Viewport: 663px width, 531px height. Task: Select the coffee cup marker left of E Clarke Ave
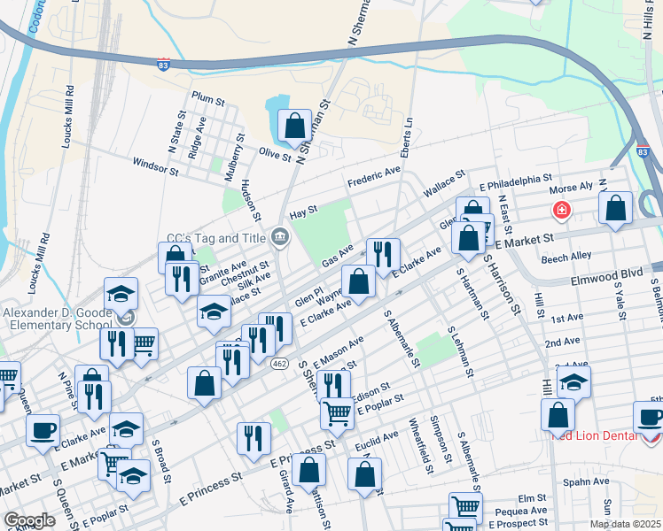(x=43, y=433)
